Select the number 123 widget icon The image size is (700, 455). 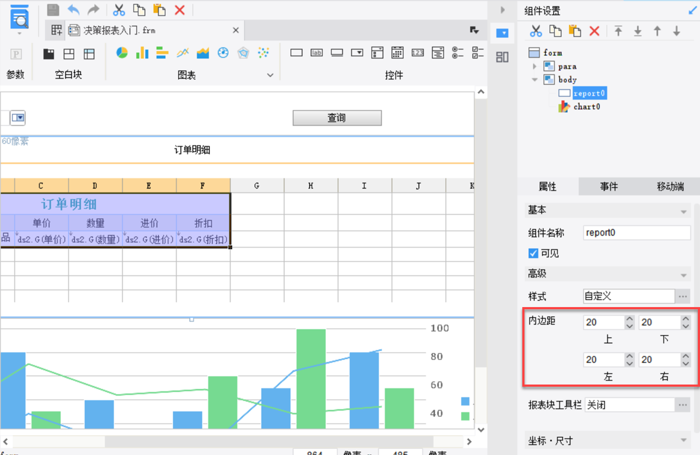click(418, 53)
